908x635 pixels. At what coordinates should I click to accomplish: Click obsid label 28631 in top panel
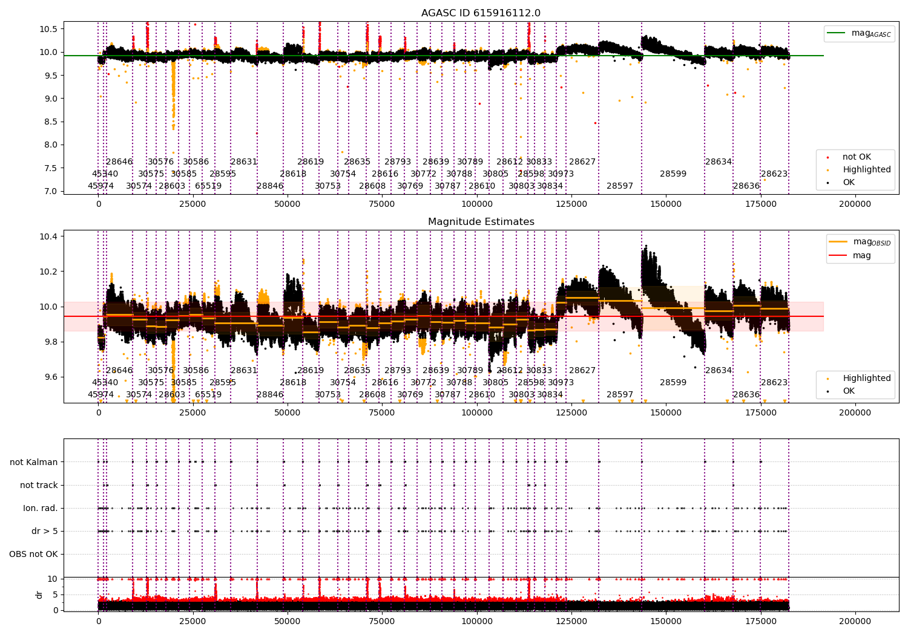click(x=244, y=161)
